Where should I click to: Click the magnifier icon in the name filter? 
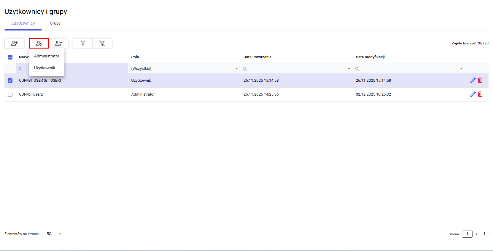point(20,69)
